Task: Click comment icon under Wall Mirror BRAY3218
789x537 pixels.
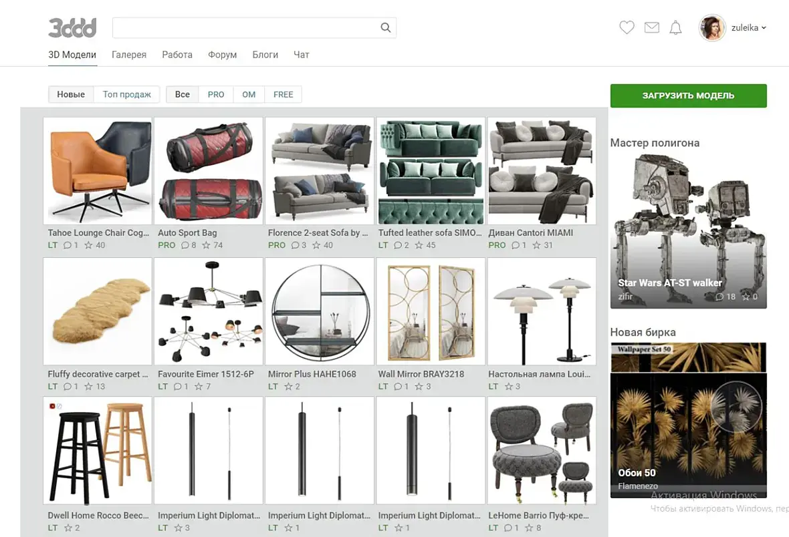Action: tap(398, 387)
